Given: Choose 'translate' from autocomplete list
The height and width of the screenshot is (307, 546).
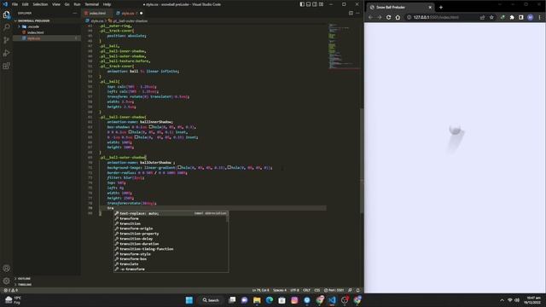Looking at the screenshot, I should tap(129, 264).
